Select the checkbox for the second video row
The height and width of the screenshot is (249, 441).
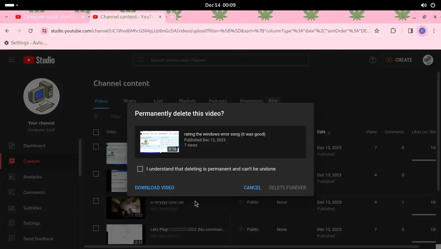click(x=96, y=174)
